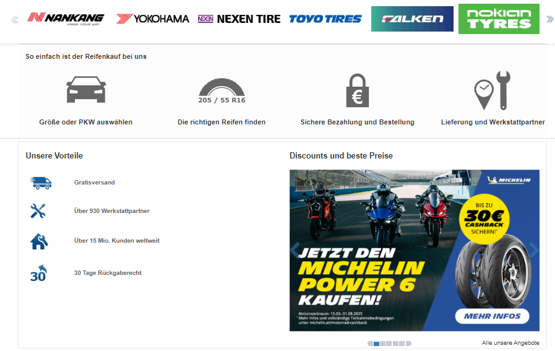Jump to the first rounded slide indicator
This screenshot has height=351, width=555.
point(370,344)
